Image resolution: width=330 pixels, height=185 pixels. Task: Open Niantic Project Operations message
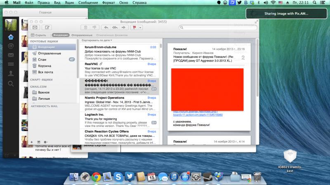coord(119,103)
